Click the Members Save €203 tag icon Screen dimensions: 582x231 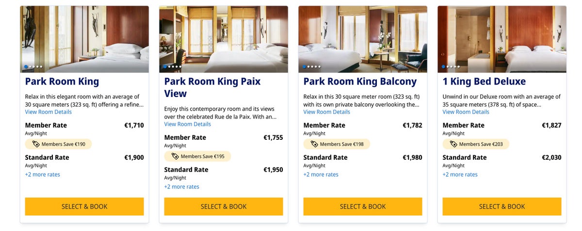(453, 144)
